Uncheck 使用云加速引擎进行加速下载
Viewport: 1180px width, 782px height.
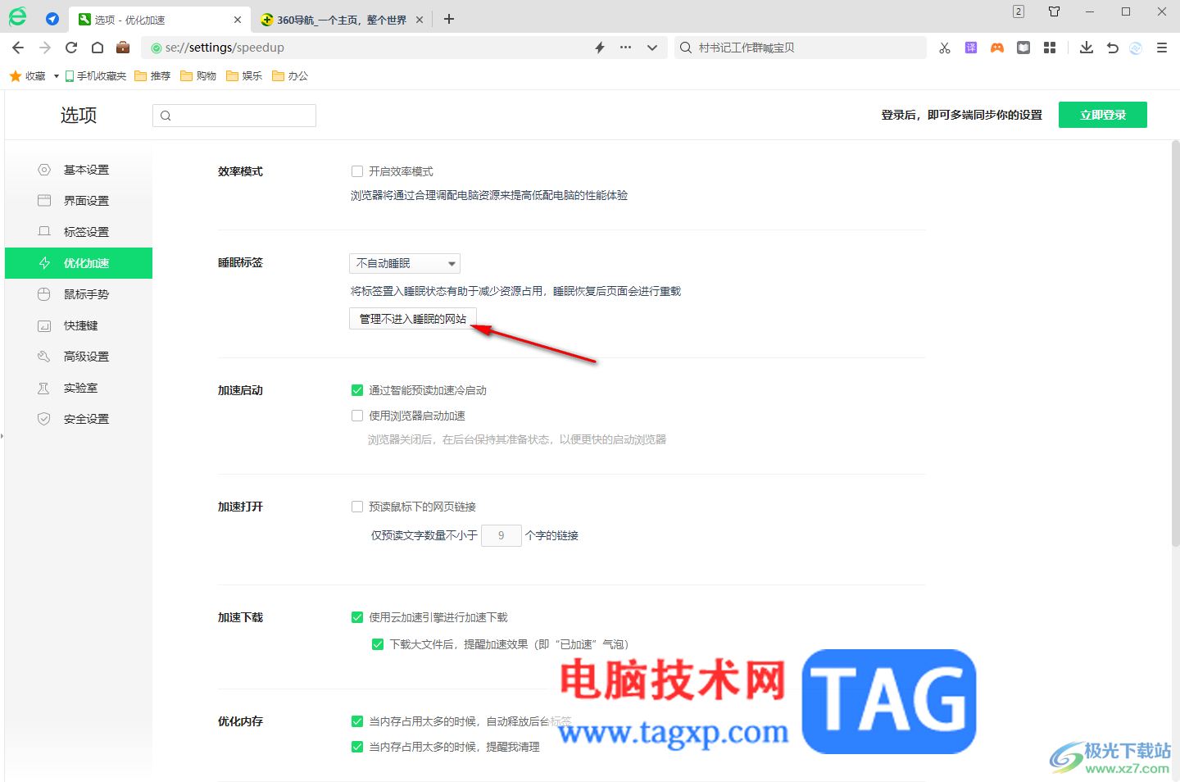[357, 617]
